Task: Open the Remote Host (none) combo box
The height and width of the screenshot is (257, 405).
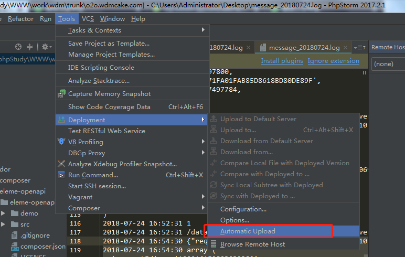Action: click(x=388, y=64)
